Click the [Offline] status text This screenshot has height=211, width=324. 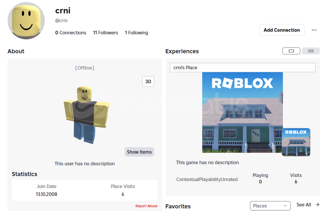point(85,68)
